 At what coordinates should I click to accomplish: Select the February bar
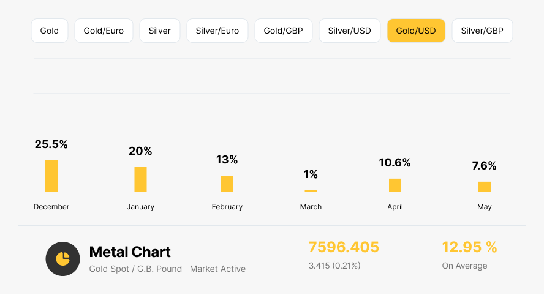coord(227,184)
